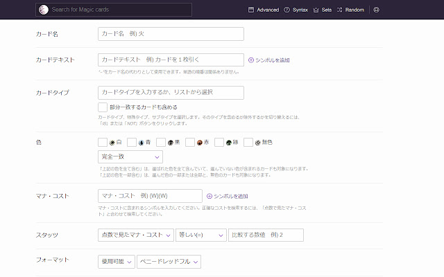Click the Scryfall logo icon in search bar
Screen dimensions: 444x277
click(x=44, y=10)
